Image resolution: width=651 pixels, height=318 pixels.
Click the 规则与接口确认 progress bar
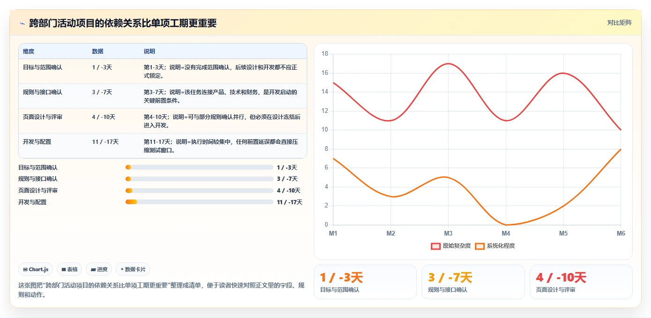point(199,179)
